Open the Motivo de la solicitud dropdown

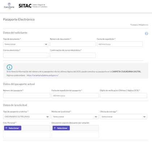tap(75, 117)
